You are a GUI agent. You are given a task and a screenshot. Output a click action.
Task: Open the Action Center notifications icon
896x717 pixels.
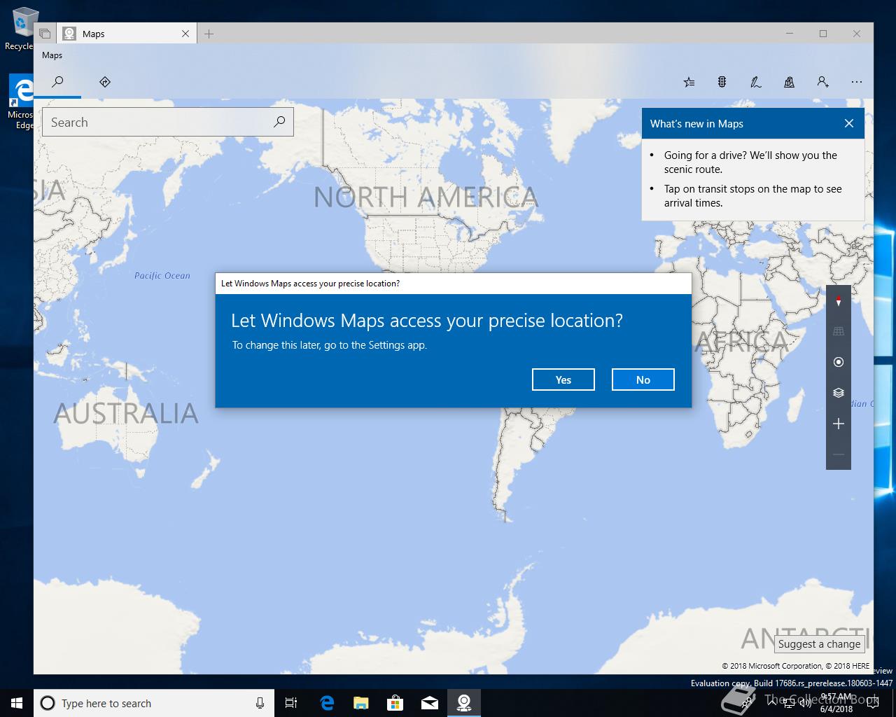[x=872, y=703]
